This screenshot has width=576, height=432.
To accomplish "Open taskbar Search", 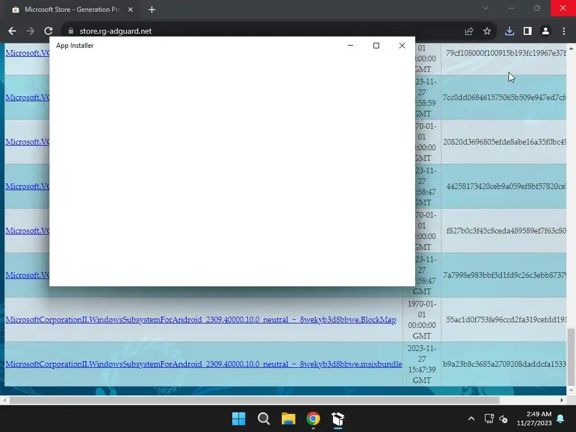I will click(x=264, y=418).
